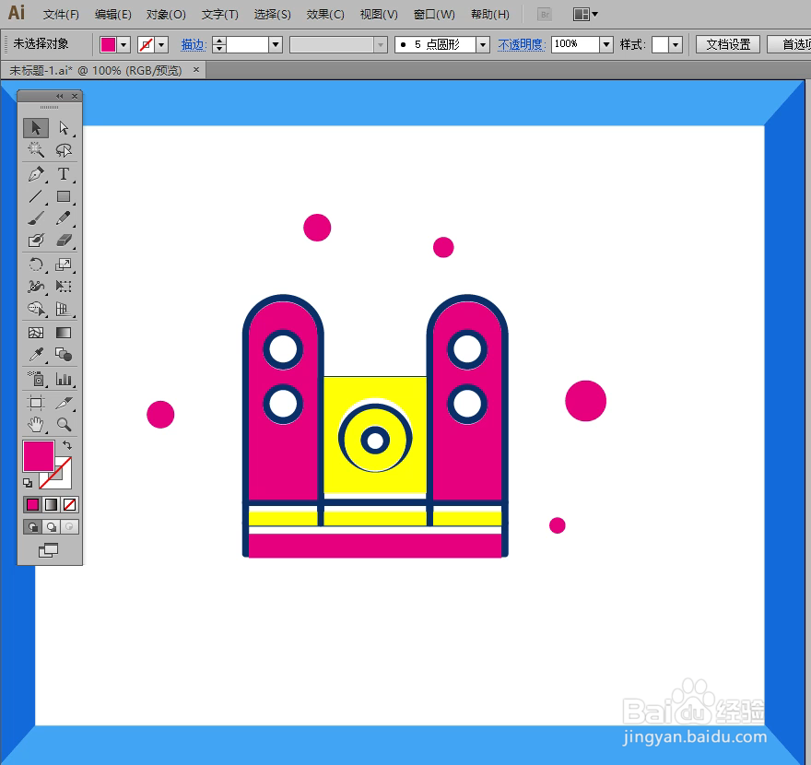Viewport: 811px width, 765px height.
Task: Switch to the 未标题-1.ai document tab
Action: (x=96, y=70)
